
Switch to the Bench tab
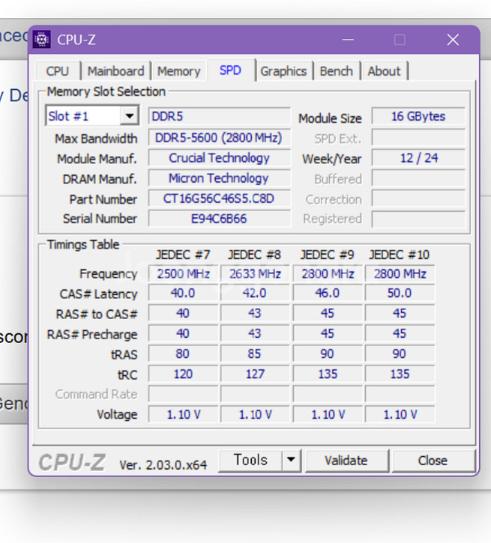click(x=336, y=71)
